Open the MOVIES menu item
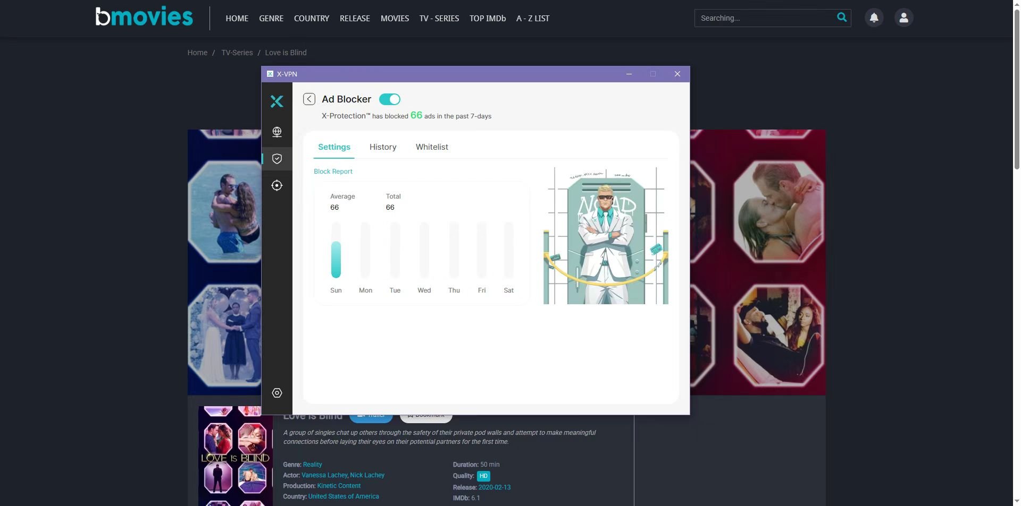The height and width of the screenshot is (506, 1021). tap(395, 18)
